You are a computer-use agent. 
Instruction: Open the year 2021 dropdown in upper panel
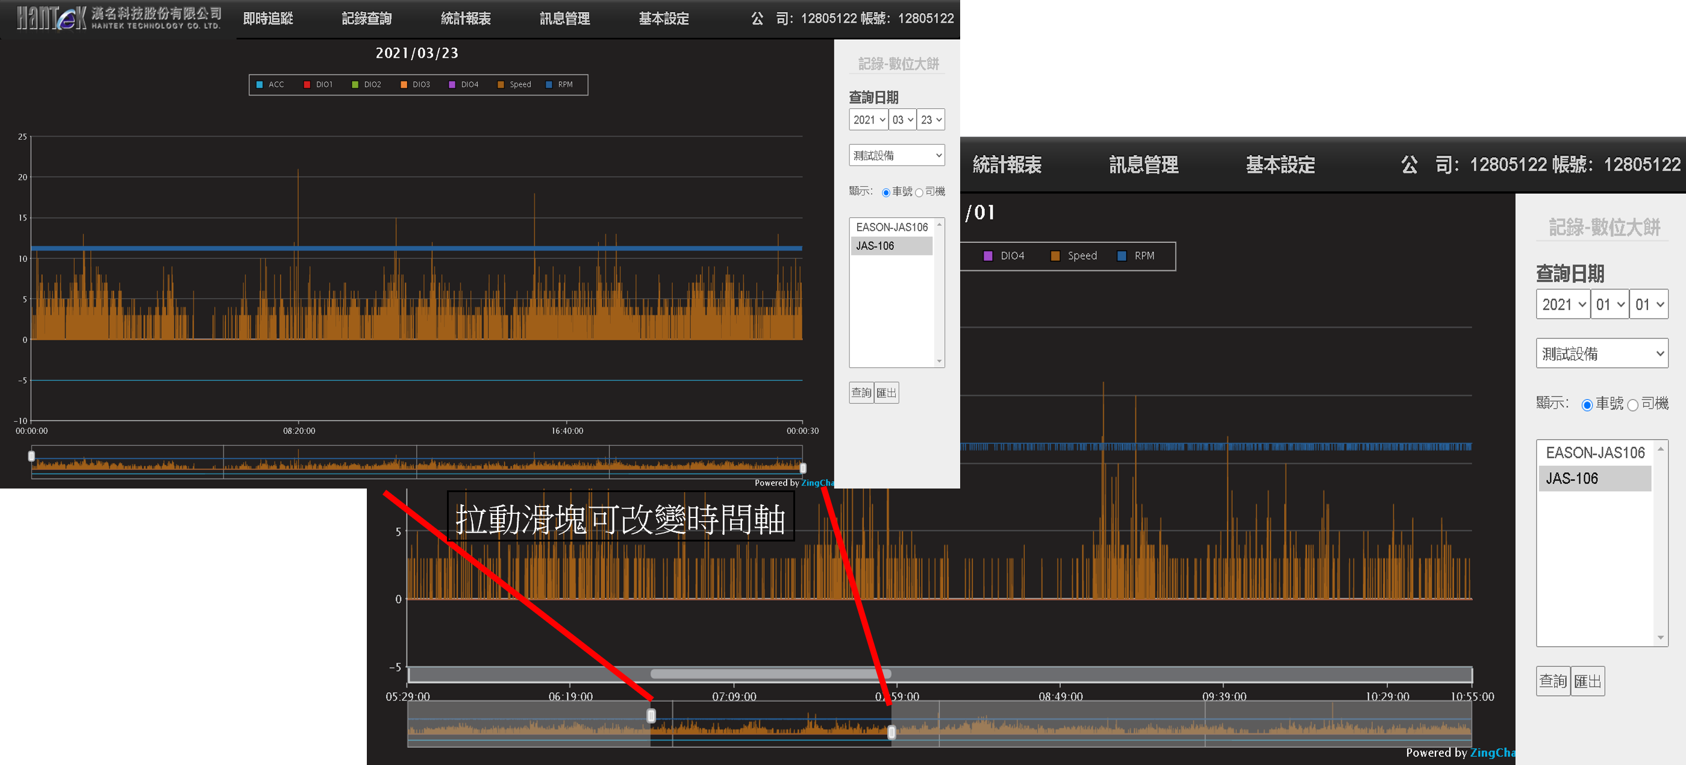[x=869, y=120]
